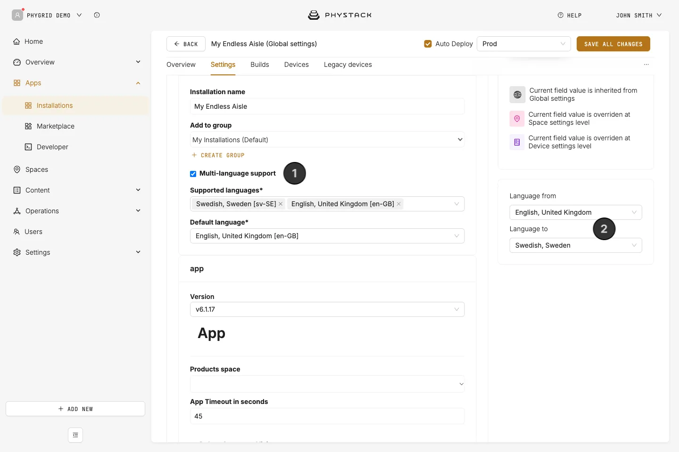Image resolution: width=679 pixels, height=452 pixels.
Task: Click the Create Group link
Action: pos(218,155)
